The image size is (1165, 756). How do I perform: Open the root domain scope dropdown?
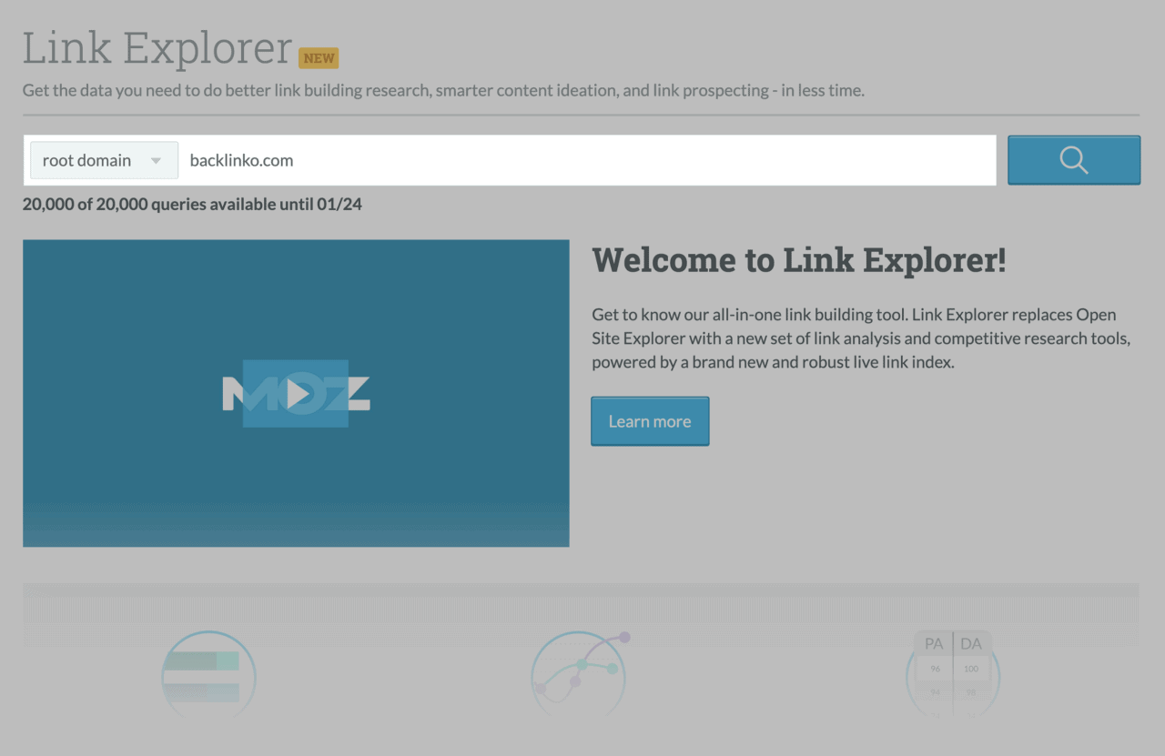pyautogui.click(x=103, y=159)
